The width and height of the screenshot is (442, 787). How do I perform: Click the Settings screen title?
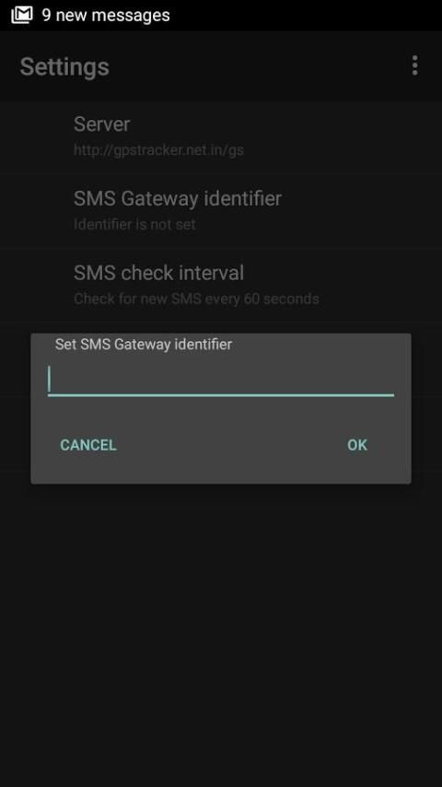tap(64, 66)
